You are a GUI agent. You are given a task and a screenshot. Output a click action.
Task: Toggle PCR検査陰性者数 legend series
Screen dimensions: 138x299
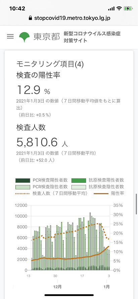click(42, 186)
